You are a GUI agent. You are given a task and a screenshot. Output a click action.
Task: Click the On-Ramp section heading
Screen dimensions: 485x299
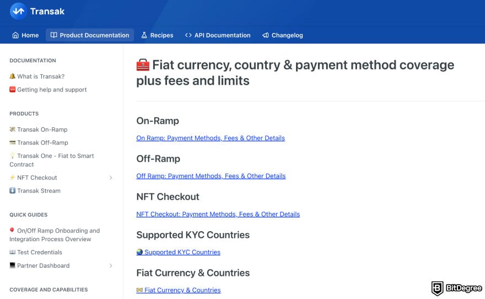click(x=158, y=121)
